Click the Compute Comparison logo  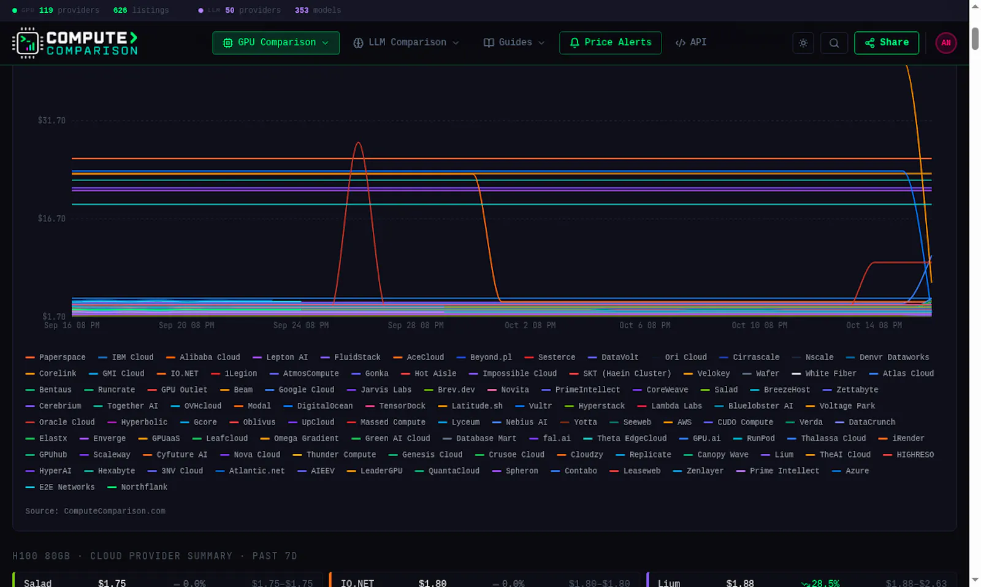(x=75, y=43)
